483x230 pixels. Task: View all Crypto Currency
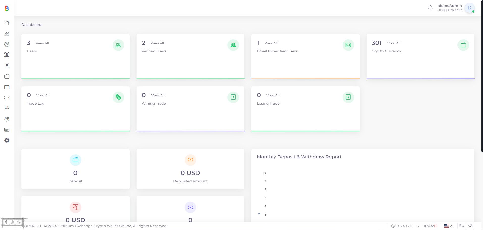tap(394, 43)
